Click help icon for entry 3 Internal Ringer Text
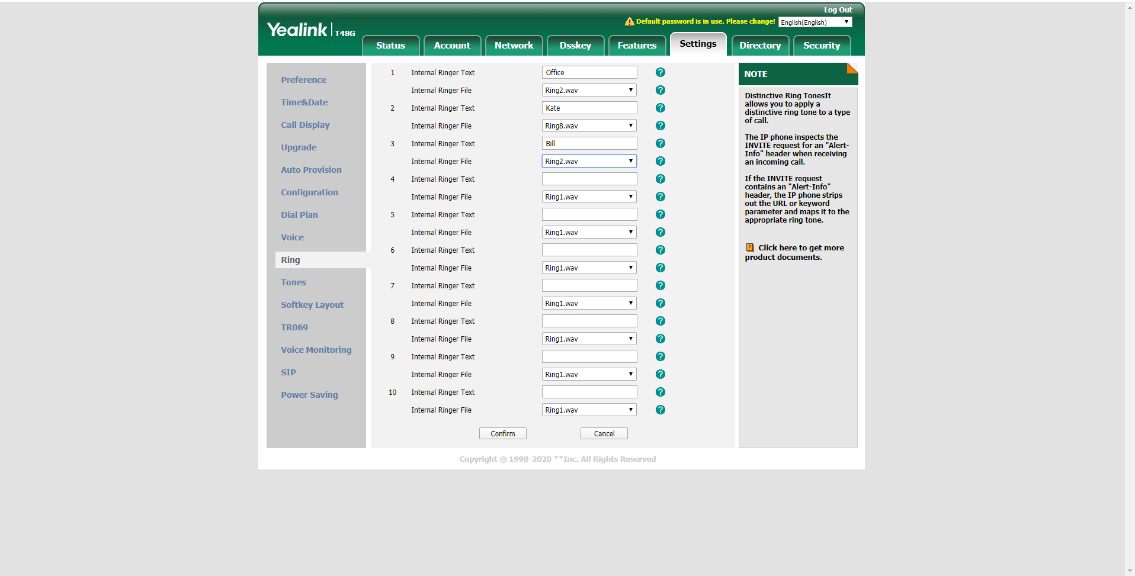The height and width of the screenshot is (576, 1135). tap(661, 143)
